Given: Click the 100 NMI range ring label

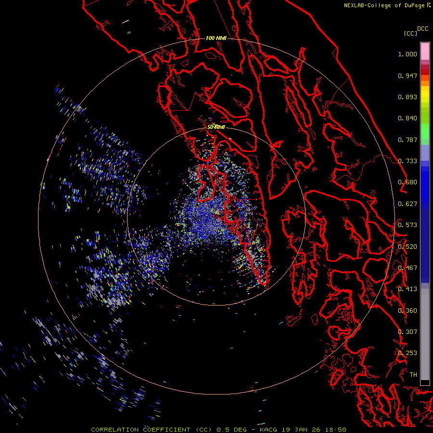Looking at the screenshot, I should [x=216, y=38].
